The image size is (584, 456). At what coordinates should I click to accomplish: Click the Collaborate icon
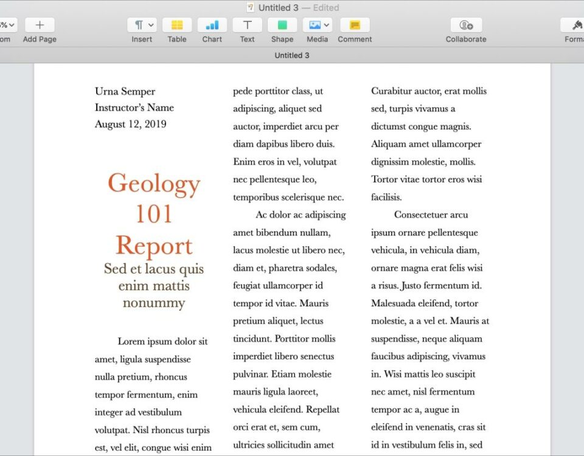click(466, 25)
